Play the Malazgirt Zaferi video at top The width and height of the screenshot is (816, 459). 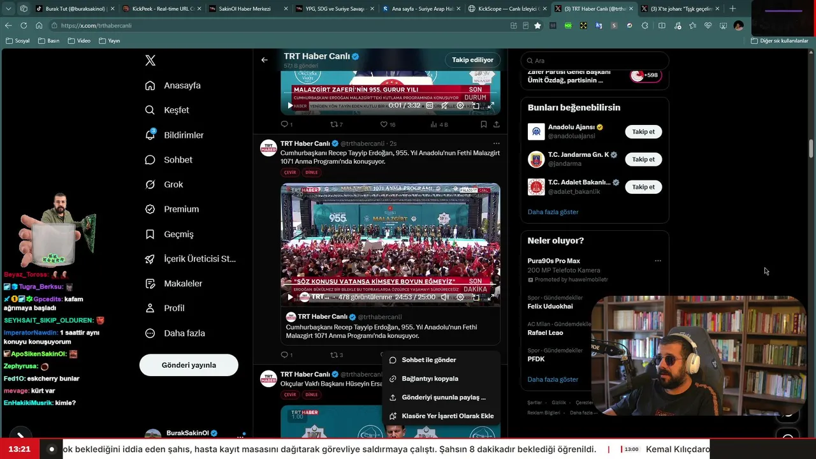click(x=290, y=106)
